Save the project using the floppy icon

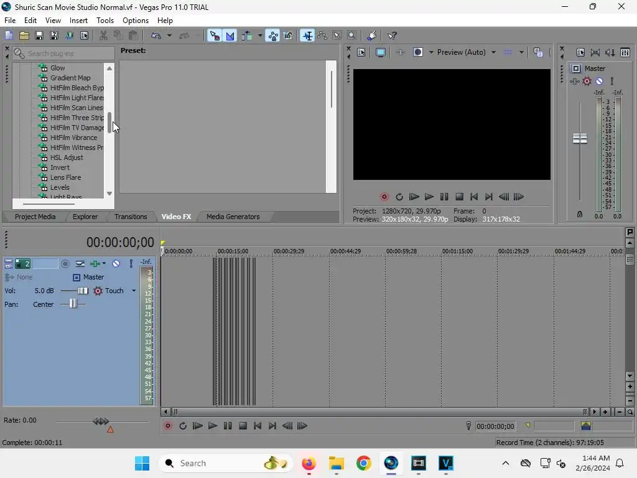click(39, 35)
